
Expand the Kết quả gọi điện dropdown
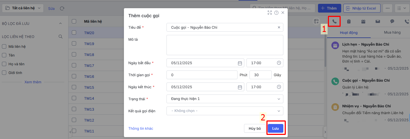click(x=225, y=111)
